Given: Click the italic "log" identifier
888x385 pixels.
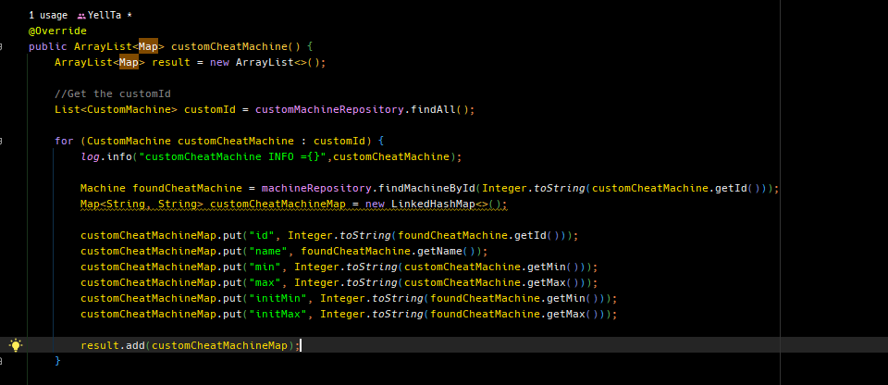Looking at the screenshot, I should pos(90,156).
